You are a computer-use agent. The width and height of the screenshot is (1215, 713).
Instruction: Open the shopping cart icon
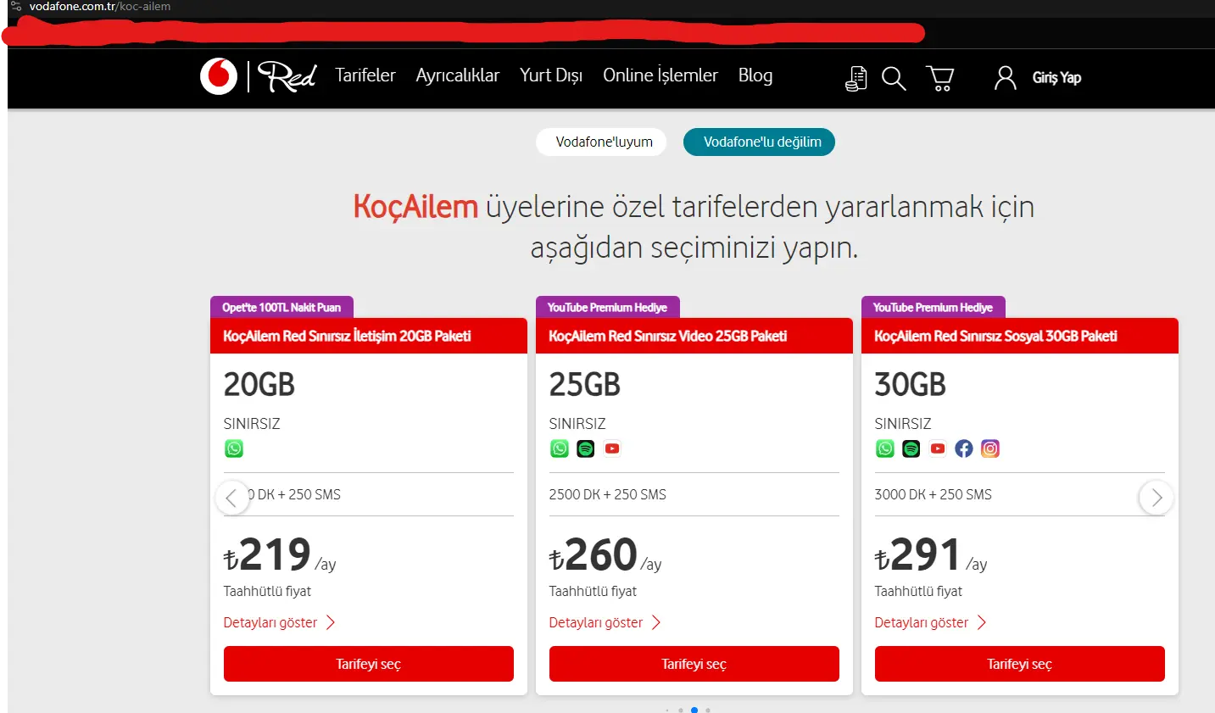[939, 79]
